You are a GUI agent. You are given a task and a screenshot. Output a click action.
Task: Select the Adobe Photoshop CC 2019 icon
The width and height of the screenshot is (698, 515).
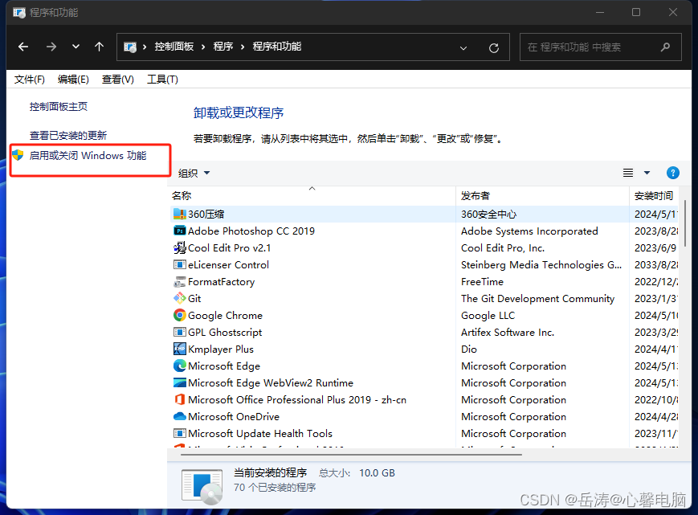[x=179, y=231]
